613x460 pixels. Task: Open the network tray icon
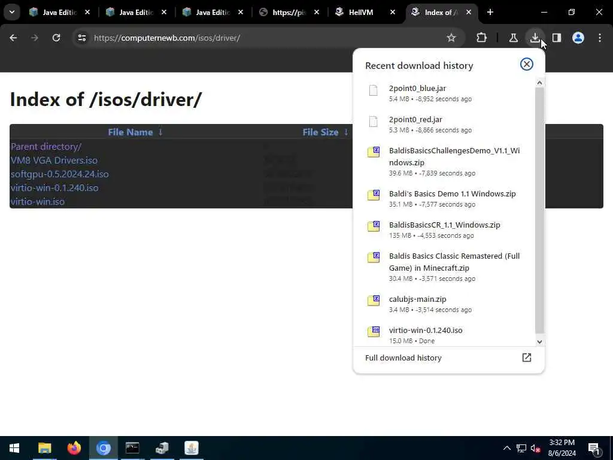tap(521, 448)
